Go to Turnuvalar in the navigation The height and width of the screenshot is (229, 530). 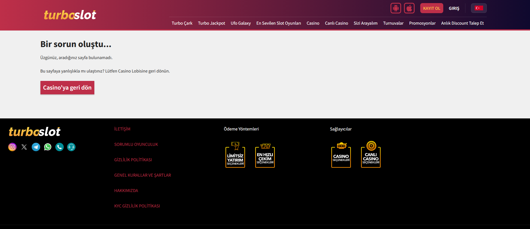393,23
